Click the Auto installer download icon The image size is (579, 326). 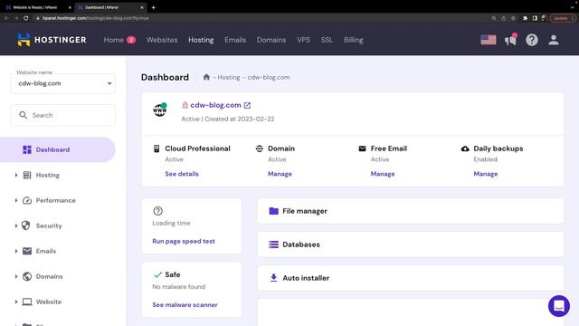[273, 278]
